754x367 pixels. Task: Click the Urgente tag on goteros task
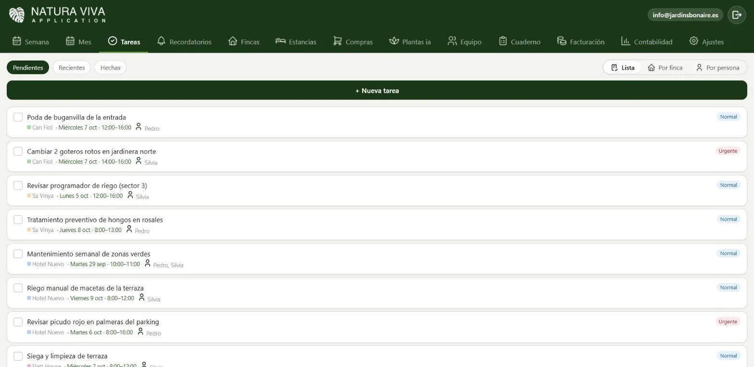coord(728,151)
